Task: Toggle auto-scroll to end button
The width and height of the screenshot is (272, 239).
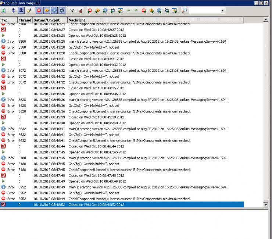Action: (x=21, y=11)
